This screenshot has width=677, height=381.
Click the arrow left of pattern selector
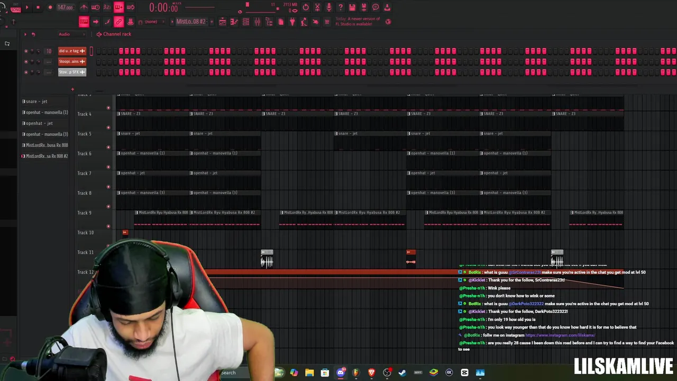[172, 22]
